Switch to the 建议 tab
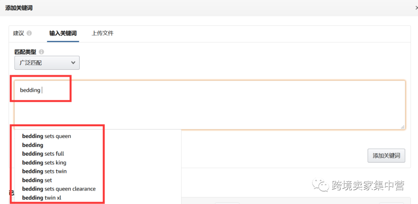Viewport: 418px width, 204px height. point(19,33)
